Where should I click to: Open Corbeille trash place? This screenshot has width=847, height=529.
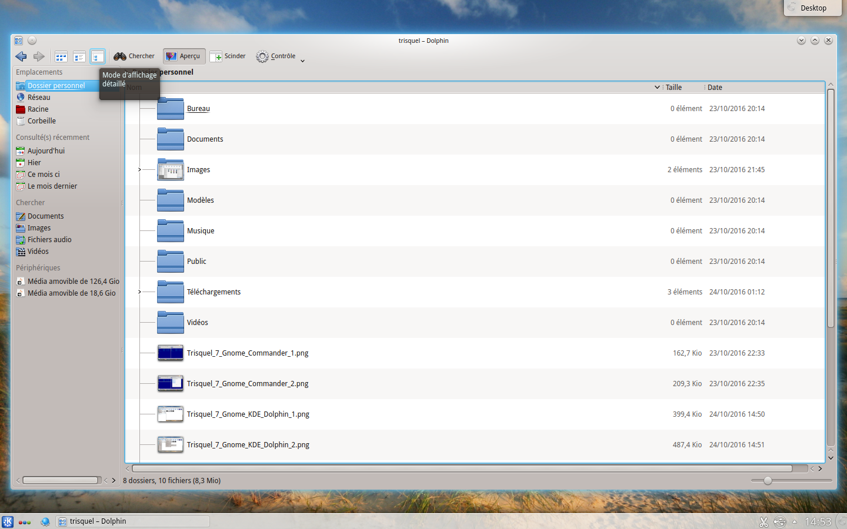(41, 121)
